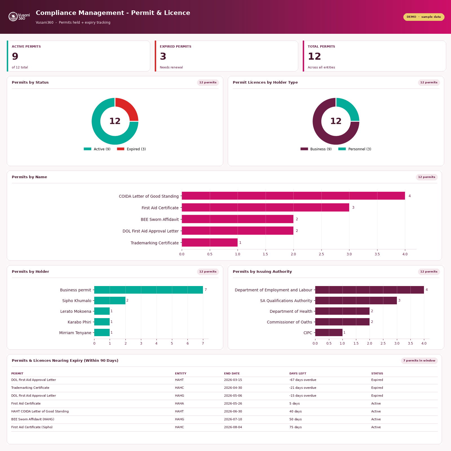Click the DAYS LEFT column header

[x=298, y=374]
